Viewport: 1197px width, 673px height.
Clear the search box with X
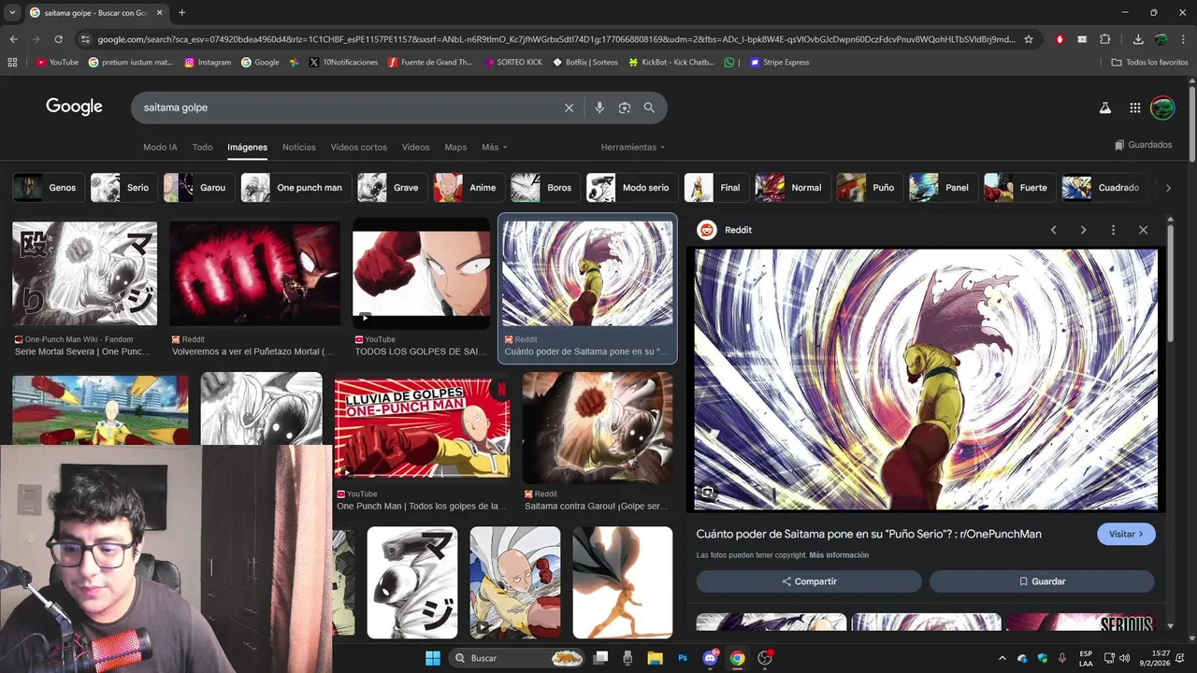tap(569, 107)
